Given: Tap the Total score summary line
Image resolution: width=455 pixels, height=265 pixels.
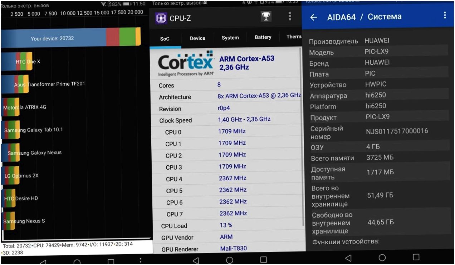Looking at the screenshot, I should coord(77,249).
